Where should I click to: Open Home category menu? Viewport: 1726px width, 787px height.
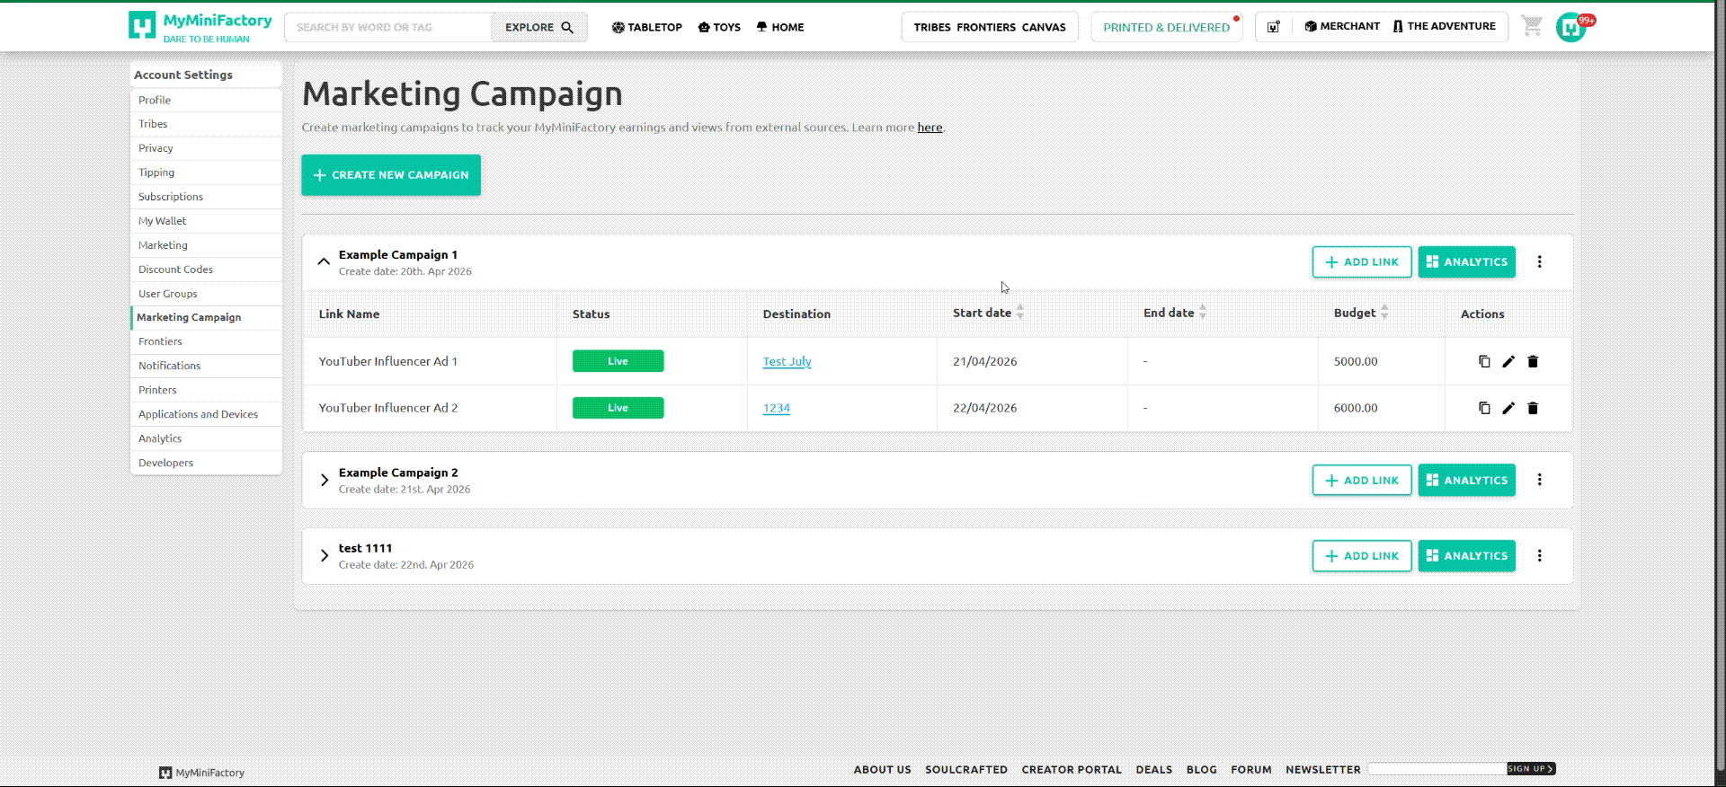[x=779, y=27]
